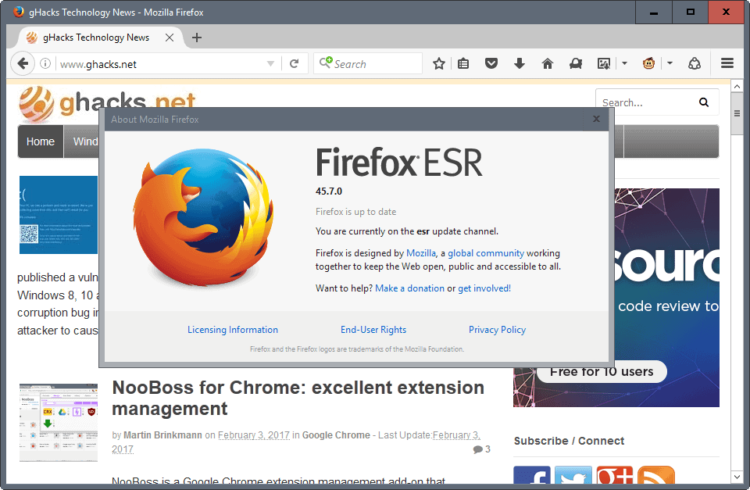Open the hamburger menu button
The image size is (750, 490).
pos(727,64)
